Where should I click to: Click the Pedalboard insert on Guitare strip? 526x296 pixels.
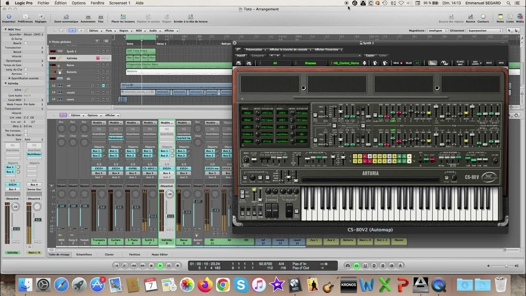pyautogui.click(x=116, y=138)
